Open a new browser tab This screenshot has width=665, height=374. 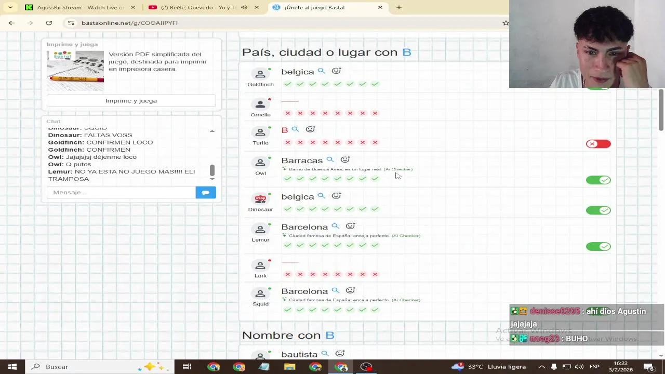(399, 7)
